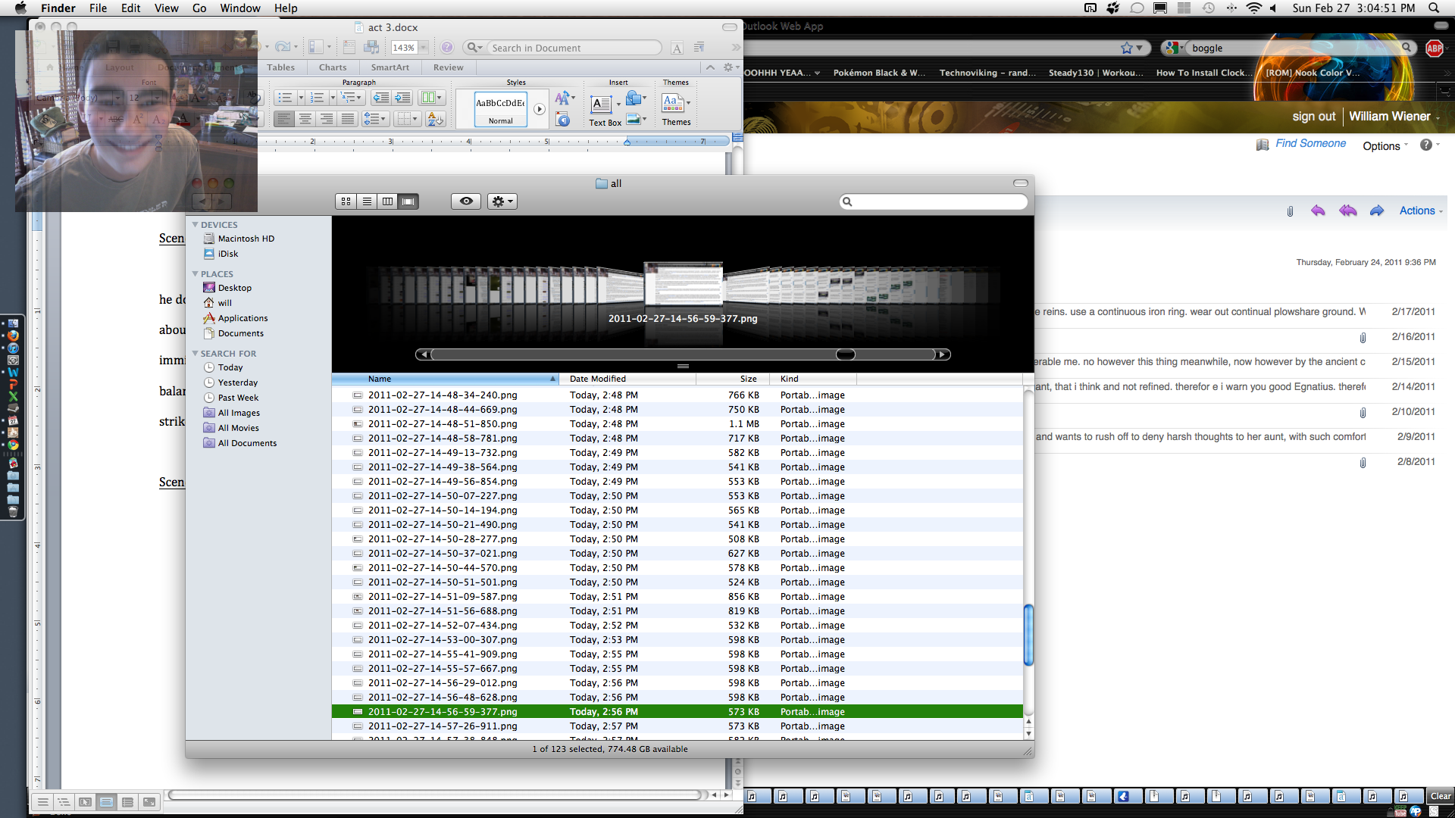Click Find Someone link in Outlook

tap(1310, 144)
